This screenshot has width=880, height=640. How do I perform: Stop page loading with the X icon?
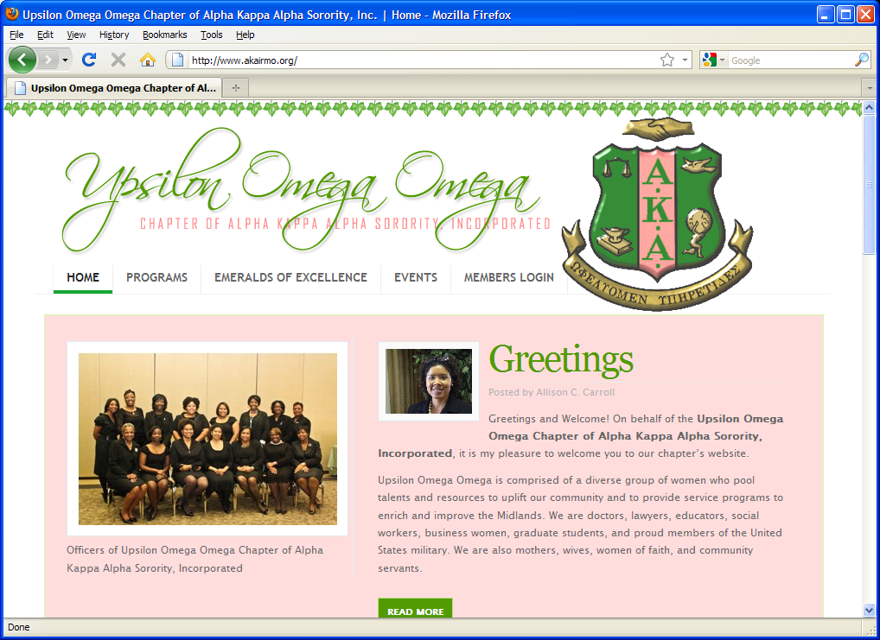coord(118,60)
